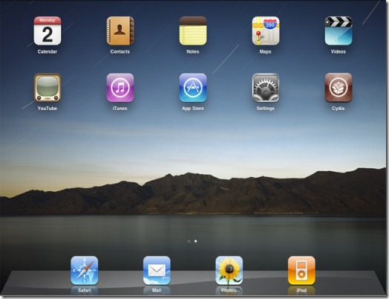Open the YouTube TV icon
The height and width of the screenshot is (299, 389).
click(x=48, y=88)
